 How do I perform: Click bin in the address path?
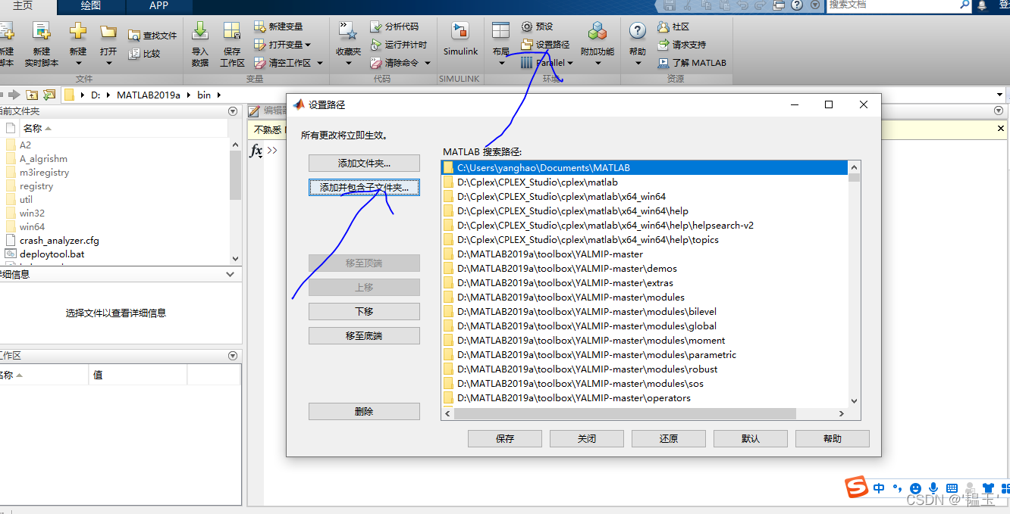[204, 95]
